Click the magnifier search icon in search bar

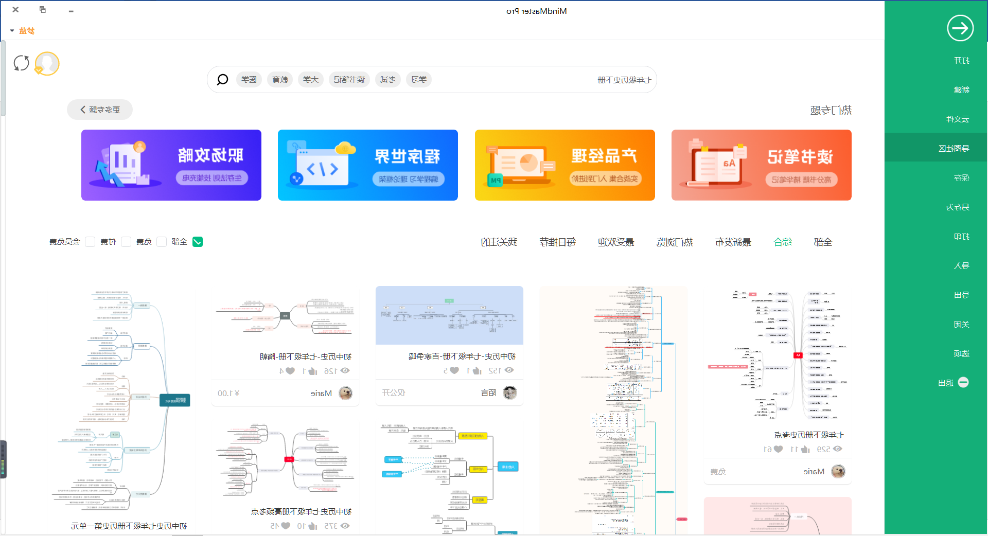pos(222,80)
